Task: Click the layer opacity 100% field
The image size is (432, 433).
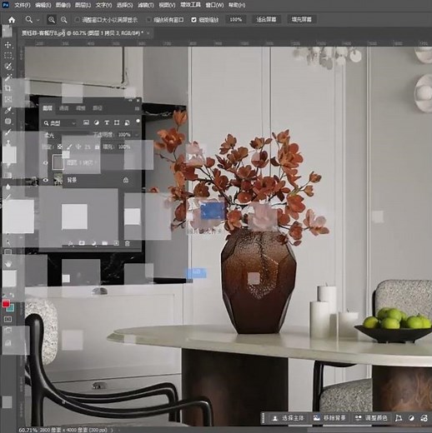Action: click(x=124, y=135)
